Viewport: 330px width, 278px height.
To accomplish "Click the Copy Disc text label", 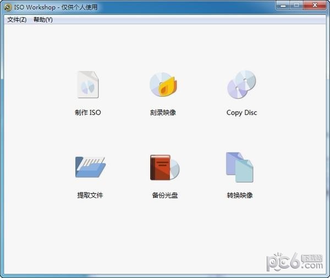I will pos(242,113).
